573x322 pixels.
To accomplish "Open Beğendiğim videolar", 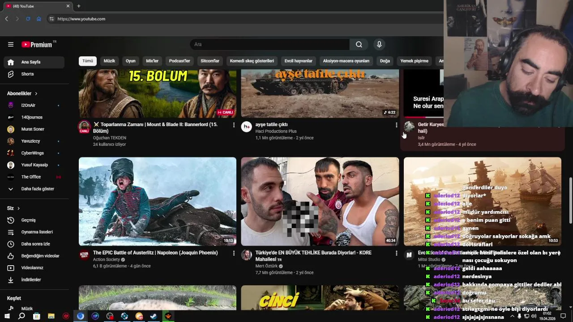I will [34, 256].
